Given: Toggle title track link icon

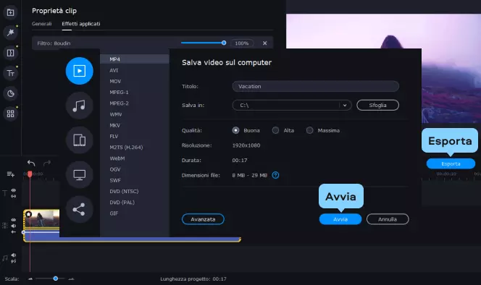Looking at the screenshot, I should (x=14, y=196).
